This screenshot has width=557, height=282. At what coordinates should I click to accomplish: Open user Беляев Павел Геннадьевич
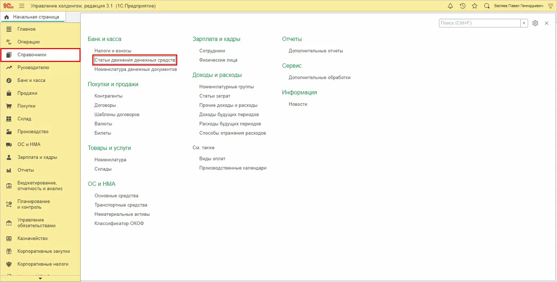point(519,6)
